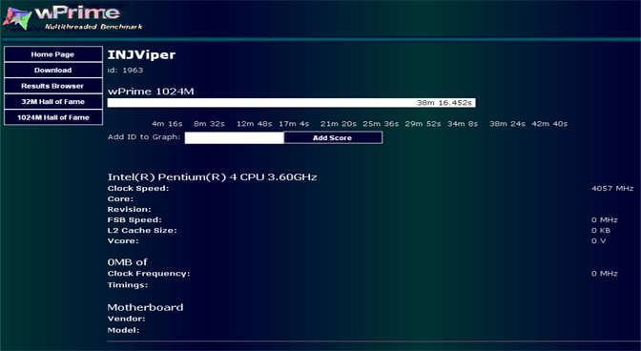
Task: Click the L2 Cache Size: label
Action: pos(142,231)
